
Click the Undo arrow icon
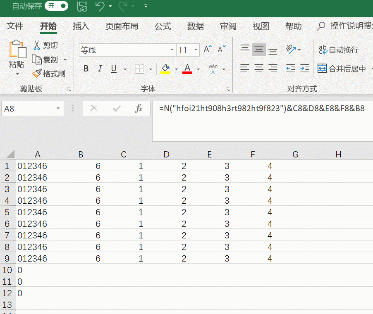(x=100, y=6)
